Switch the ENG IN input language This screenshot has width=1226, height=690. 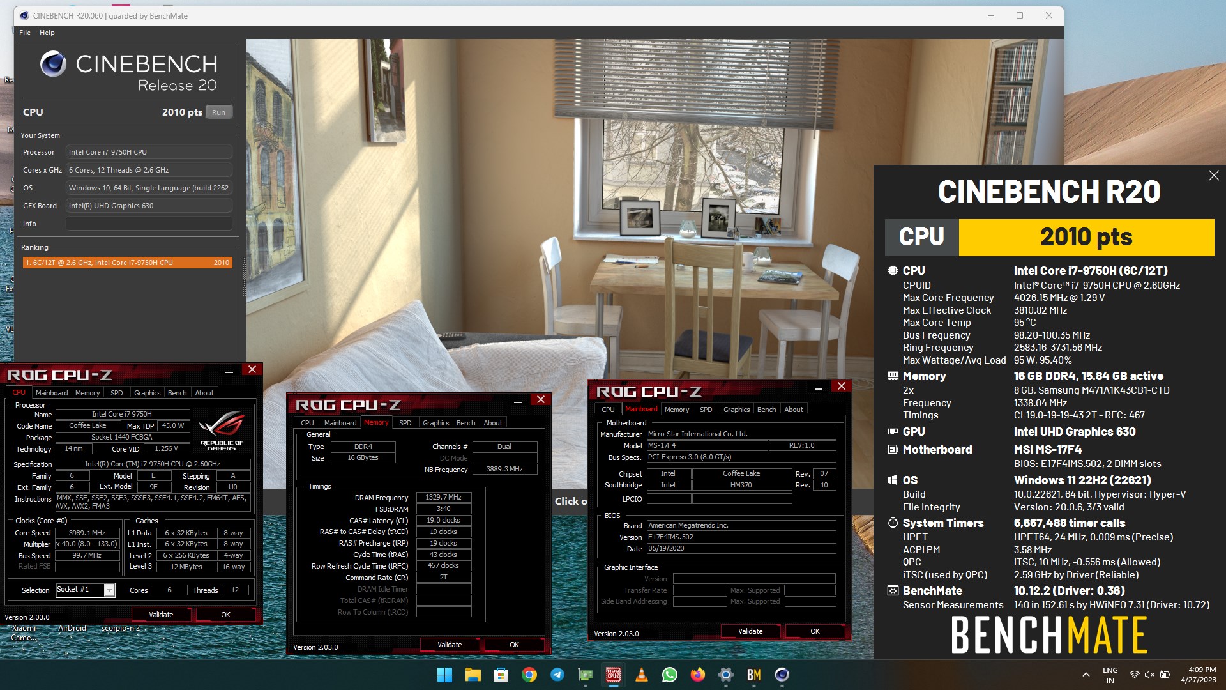pyautogui.click(x=1110, y=675)
